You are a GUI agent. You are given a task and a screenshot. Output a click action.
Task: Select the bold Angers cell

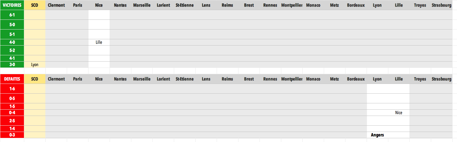377,135
